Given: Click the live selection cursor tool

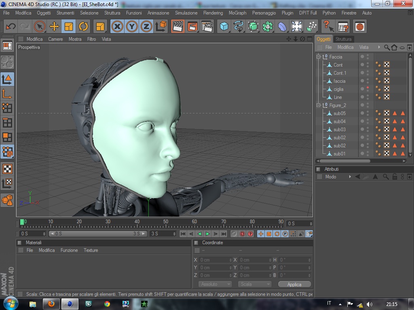Looking at the screenshot, I should pyautogui.click(x=40, y=27).
